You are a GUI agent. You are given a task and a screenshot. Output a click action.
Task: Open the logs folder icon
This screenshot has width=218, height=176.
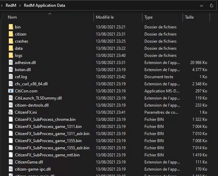point(11,56)
